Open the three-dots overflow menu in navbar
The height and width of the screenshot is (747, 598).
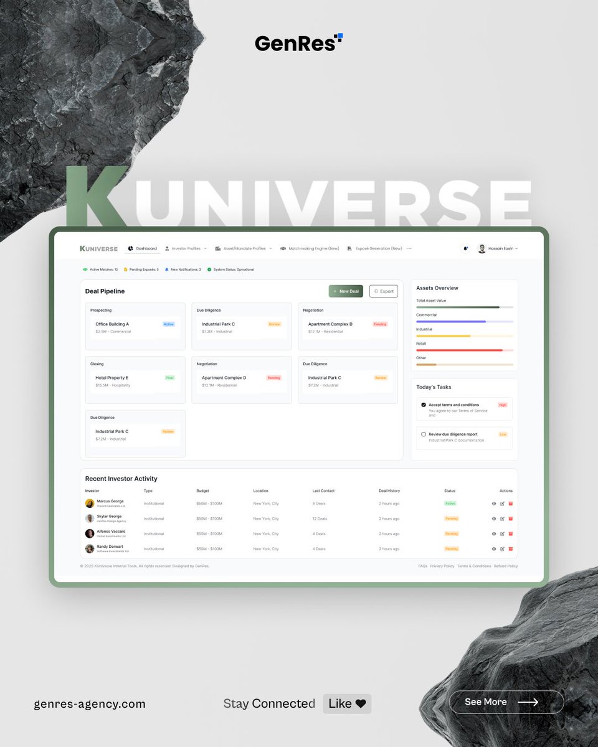coord(409,248)
